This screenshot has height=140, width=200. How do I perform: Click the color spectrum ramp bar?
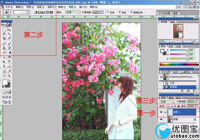(x=179, y=64)
